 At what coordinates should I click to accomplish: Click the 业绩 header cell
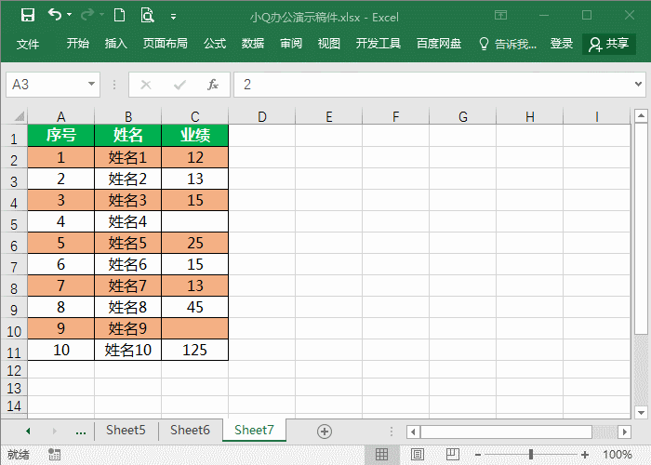pos(194,136)
